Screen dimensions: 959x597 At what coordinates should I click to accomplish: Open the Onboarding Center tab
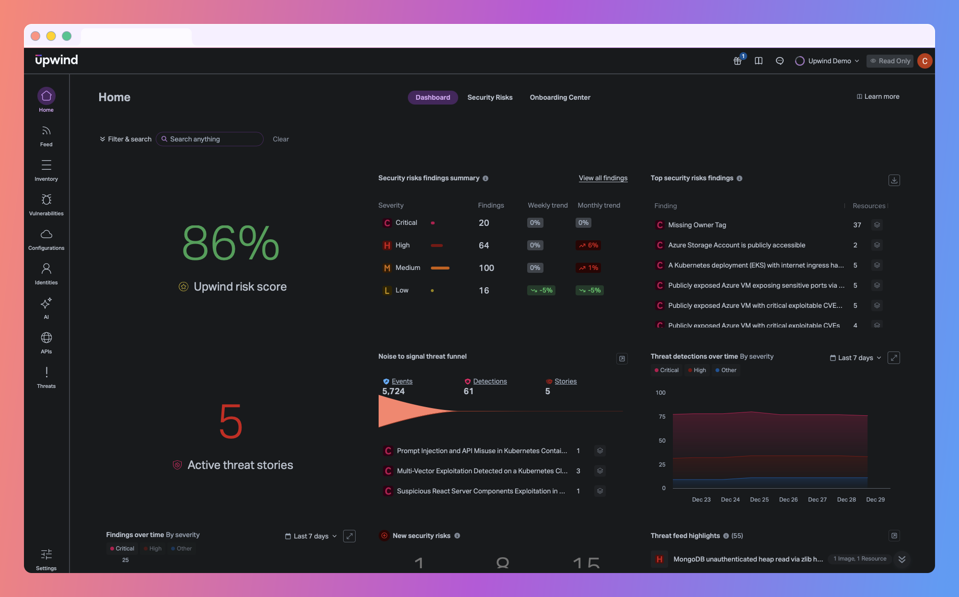coord(560,97)
